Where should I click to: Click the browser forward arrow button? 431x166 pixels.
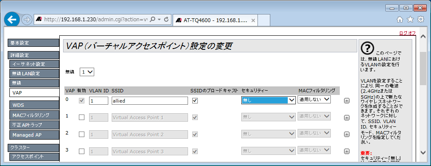(27, 20)
